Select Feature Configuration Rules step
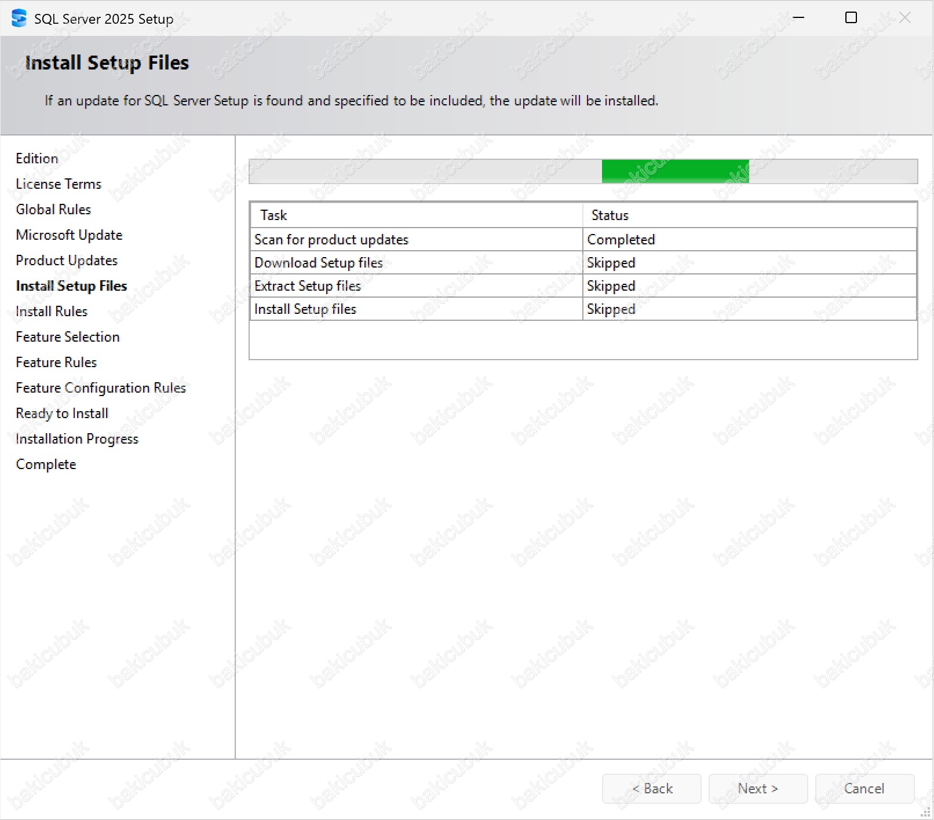934x820 pixels. (x=101, y=388)
